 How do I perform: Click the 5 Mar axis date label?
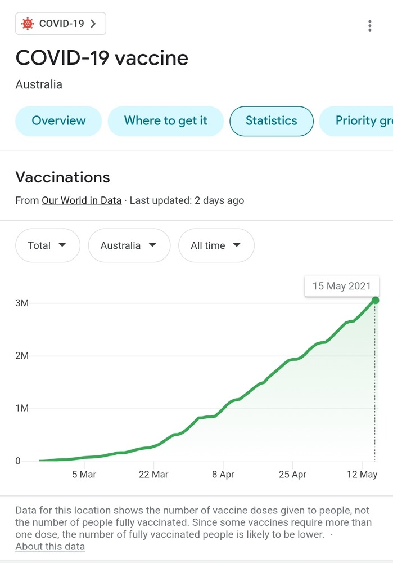[84, 475]
